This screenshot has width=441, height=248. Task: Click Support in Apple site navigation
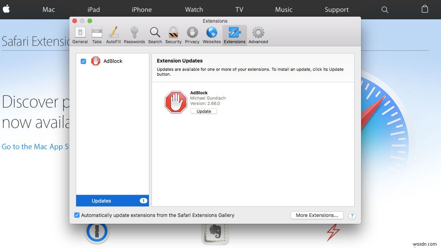click(x=337, y=10)
